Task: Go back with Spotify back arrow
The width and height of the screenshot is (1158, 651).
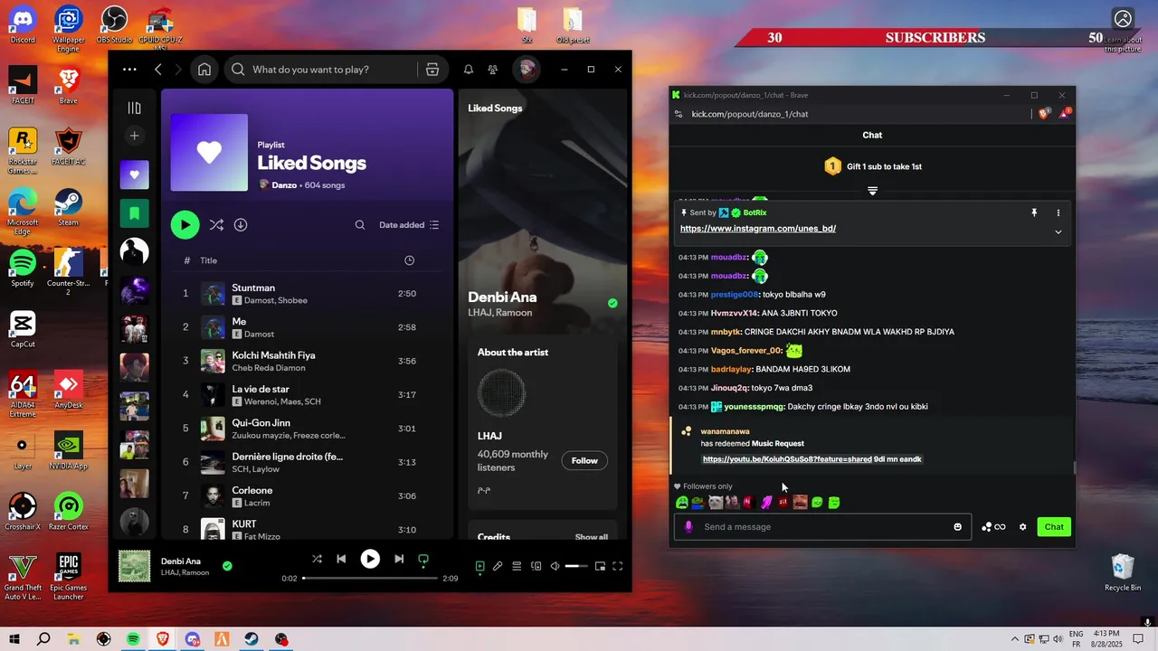Action: [158, 70]
